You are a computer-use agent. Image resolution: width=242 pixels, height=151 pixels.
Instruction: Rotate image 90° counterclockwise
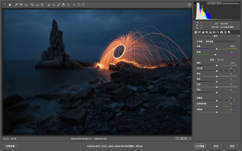[79, 5]
